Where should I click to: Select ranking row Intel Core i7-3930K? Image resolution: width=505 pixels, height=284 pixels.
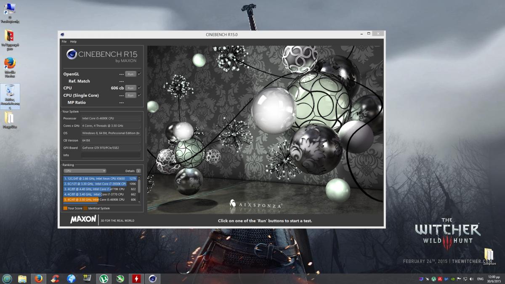click(x=100, y=184)
